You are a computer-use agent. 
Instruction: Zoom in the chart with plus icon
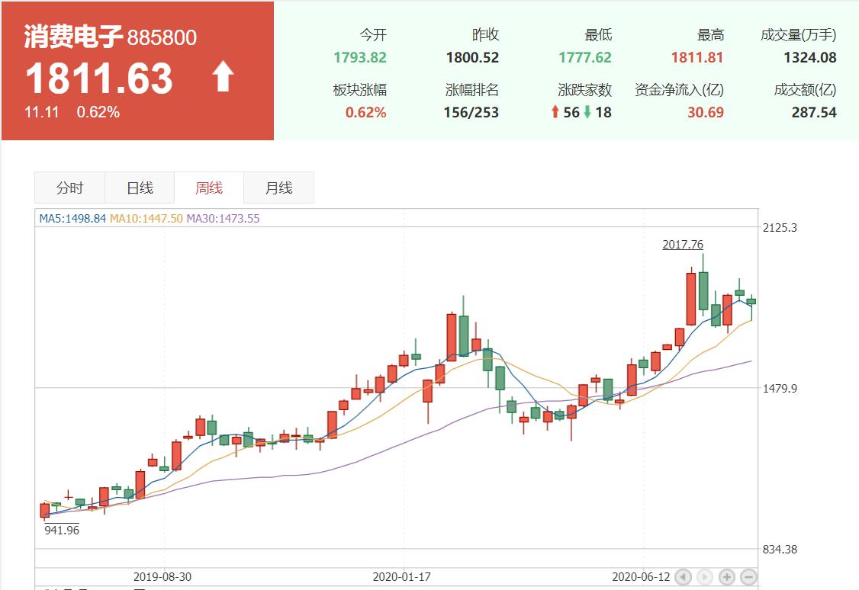(726, 577)
